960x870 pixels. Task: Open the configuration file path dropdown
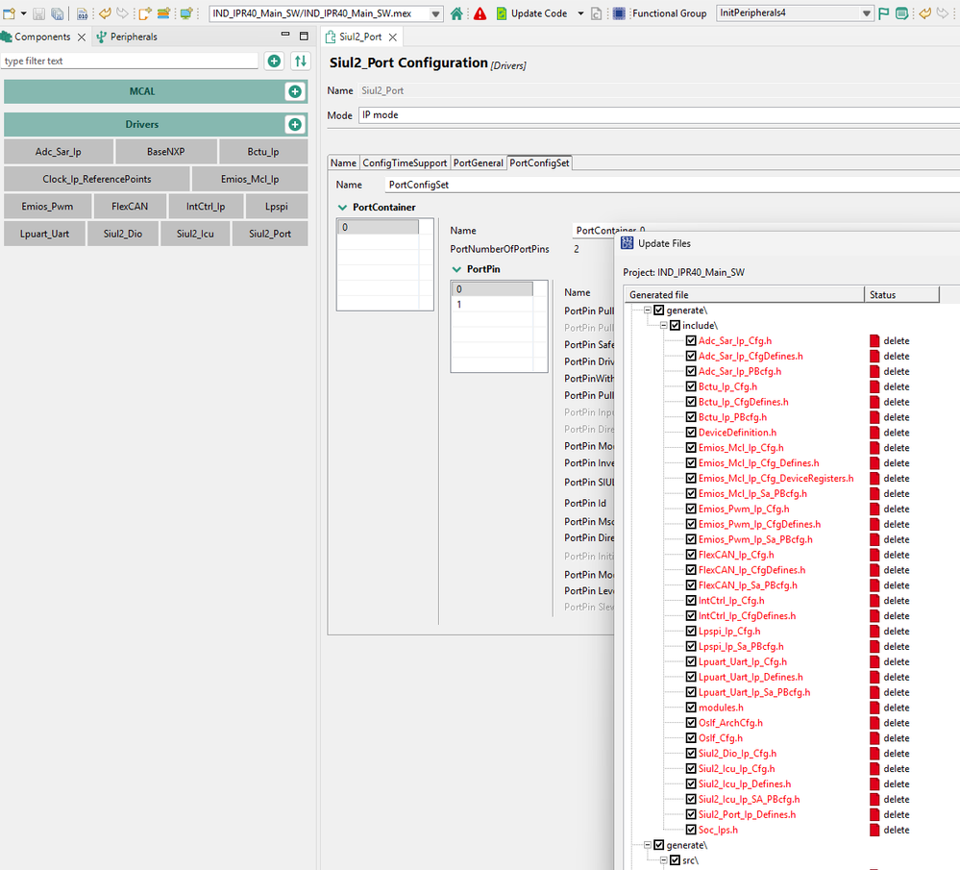(435, 13)
